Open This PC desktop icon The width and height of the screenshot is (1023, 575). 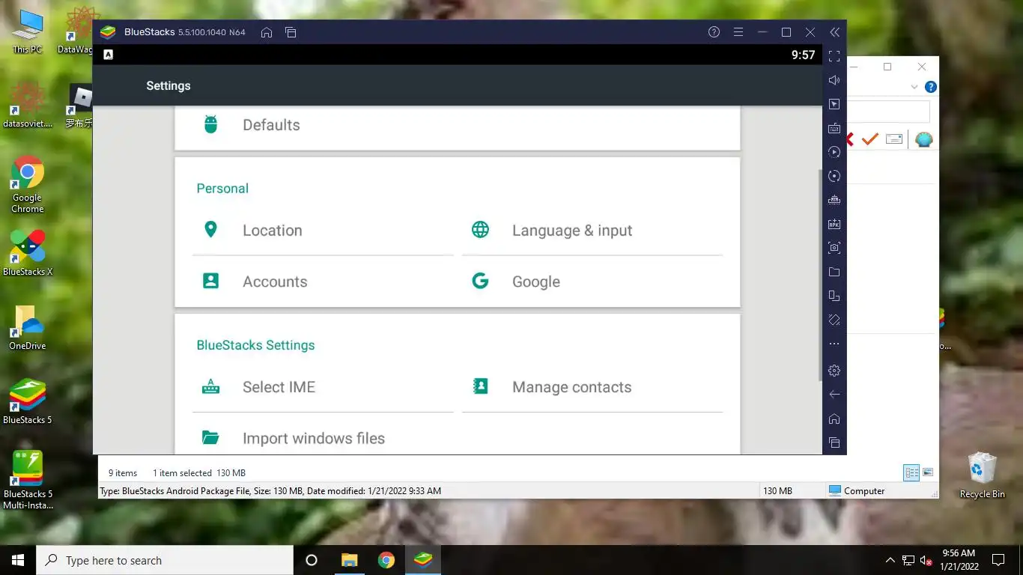coord(28,31)
